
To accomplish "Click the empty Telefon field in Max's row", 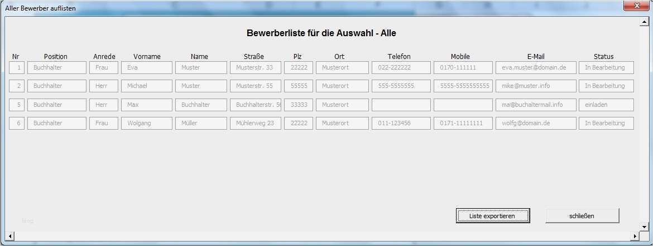I will [401, 105].
